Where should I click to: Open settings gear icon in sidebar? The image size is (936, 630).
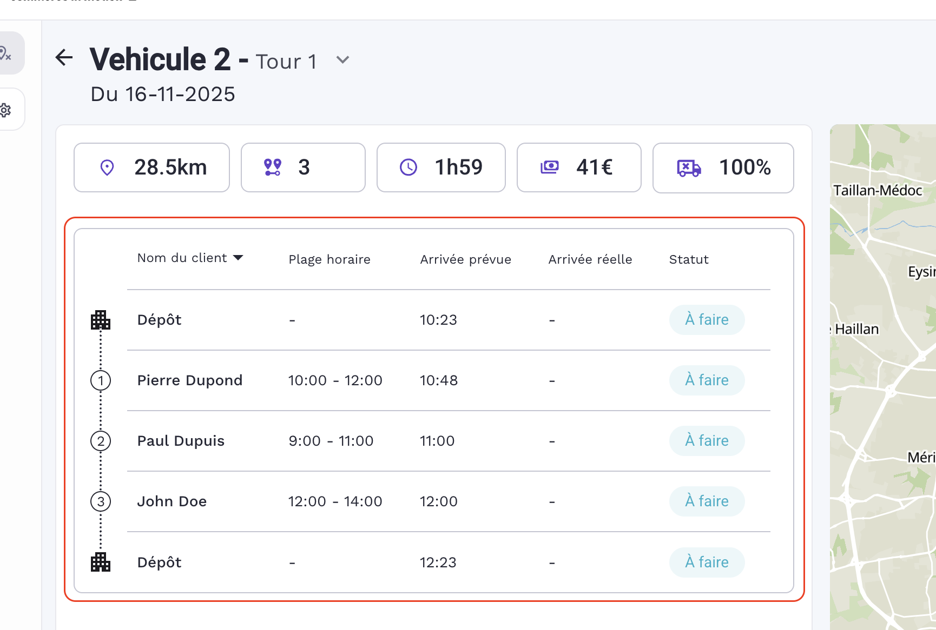[5, 110]
